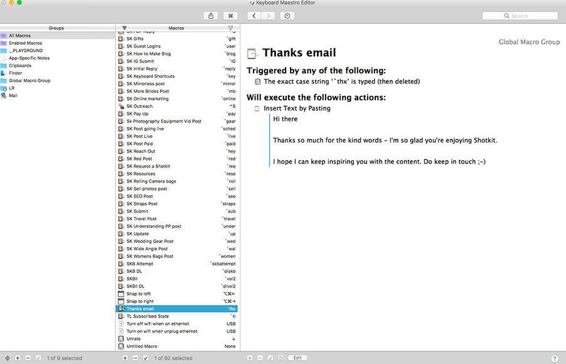Toggle the selected group enabled checkmark
This screenshot has width=566, height=364.
pyautogui.click(x=38, y=358)
